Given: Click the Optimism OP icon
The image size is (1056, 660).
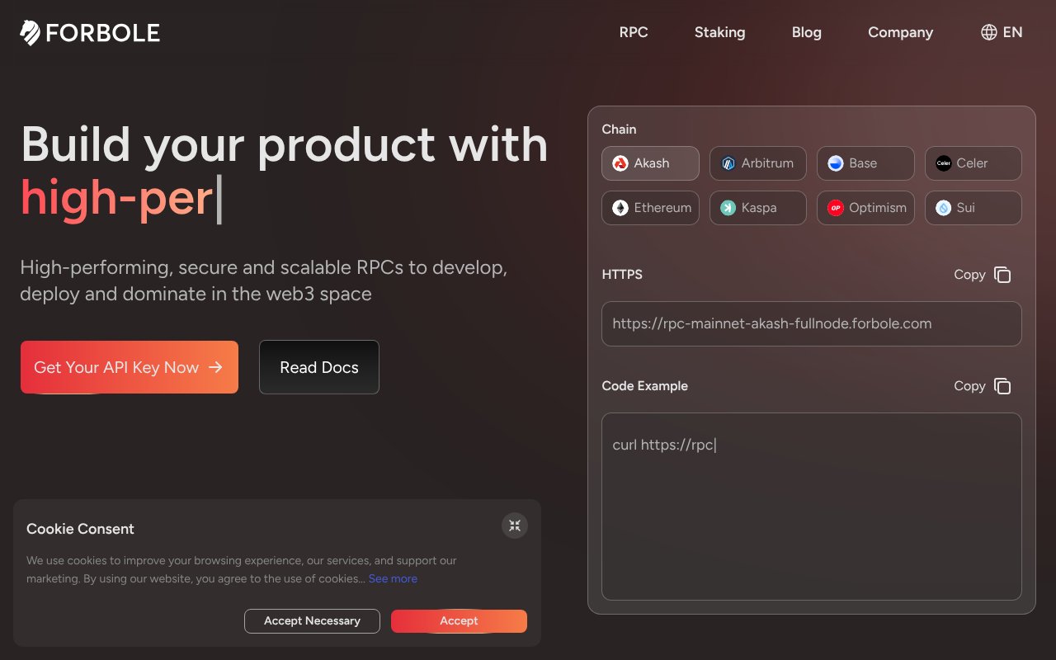Looking at the screenshot, I should [836, 207].
